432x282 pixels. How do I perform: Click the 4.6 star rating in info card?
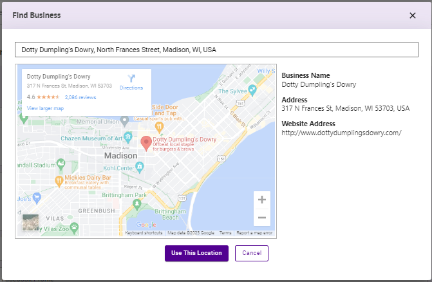(x=43, y=97)
